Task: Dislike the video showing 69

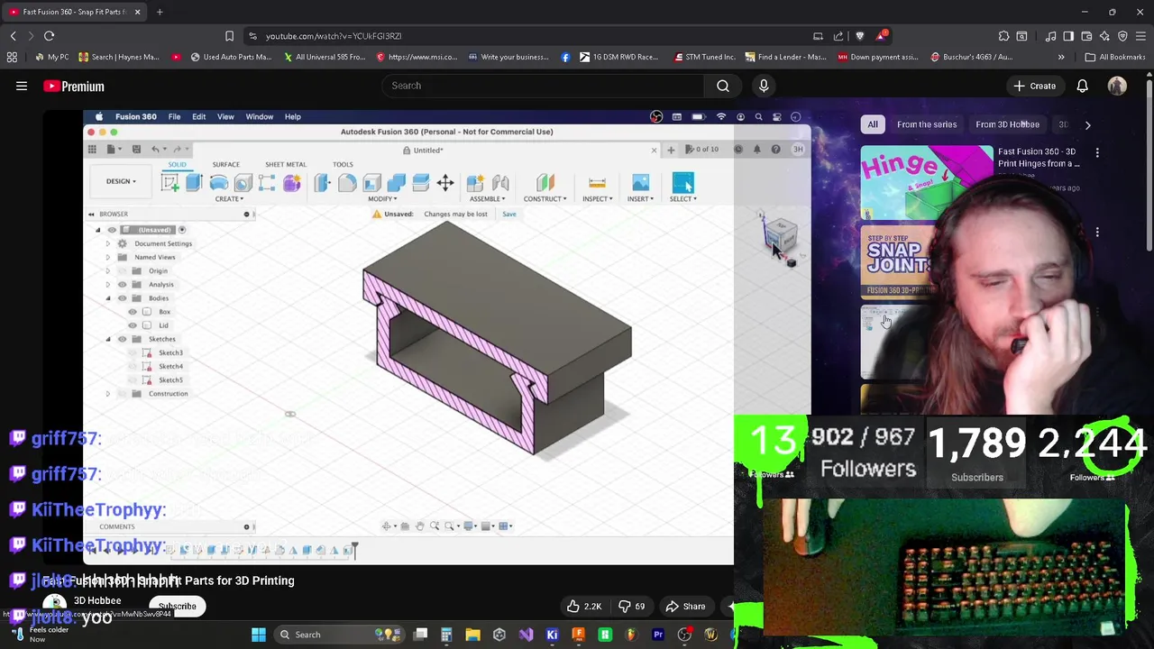Action: 629,607
